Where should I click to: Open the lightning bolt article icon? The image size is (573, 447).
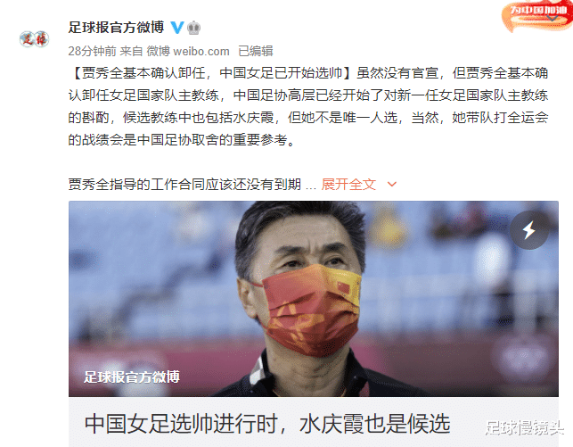tap(529, 230)
